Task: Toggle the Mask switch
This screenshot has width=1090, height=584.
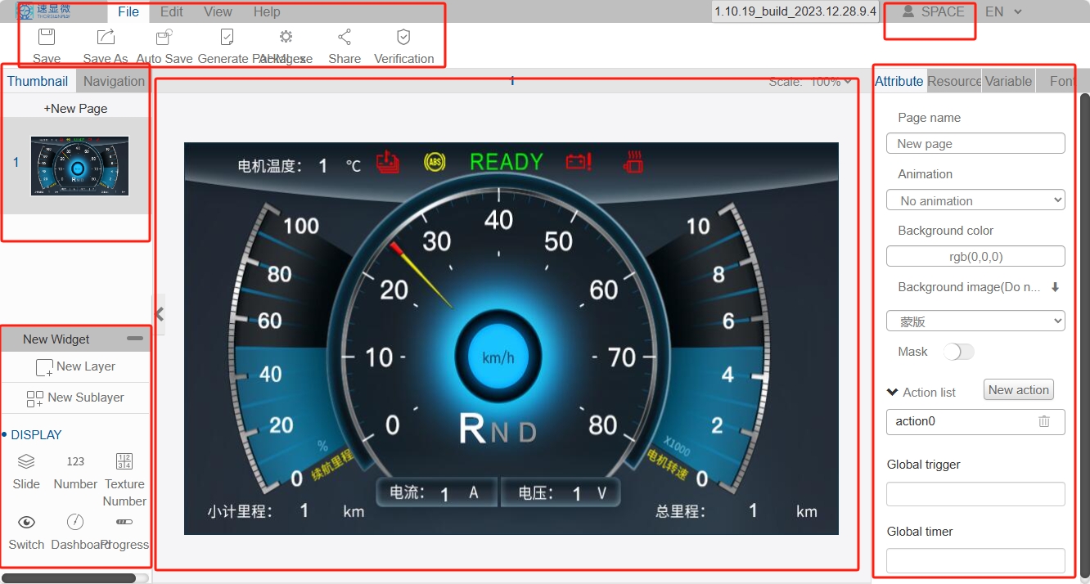Action: [x=958, y=352]
